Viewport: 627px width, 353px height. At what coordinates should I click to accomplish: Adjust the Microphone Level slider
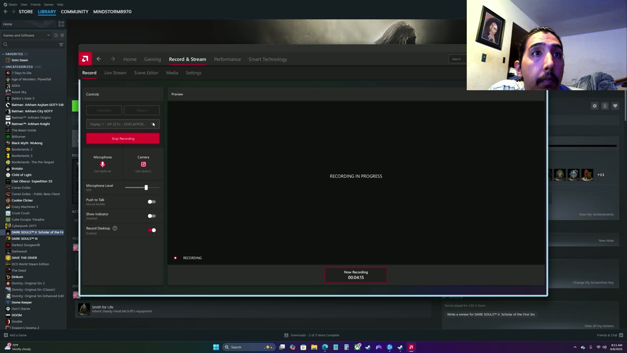point(142,187)
